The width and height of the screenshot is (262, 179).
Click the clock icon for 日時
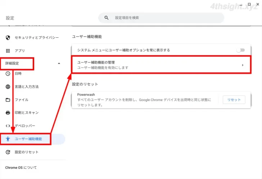click(x=8, y=74)
